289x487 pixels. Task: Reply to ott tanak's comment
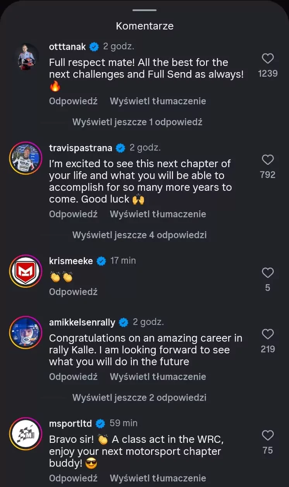point(73,101)
